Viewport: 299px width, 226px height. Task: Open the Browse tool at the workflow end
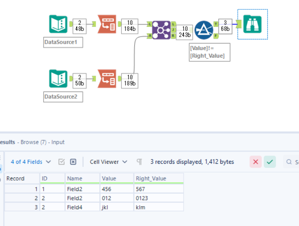click(x=252, y=24)
